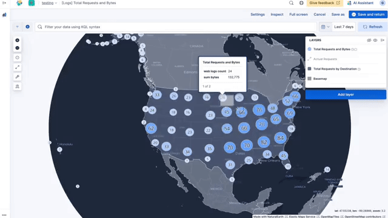The image size is (388, 218).
Task: Open Total Requests by Destination layer name
Action: coord(335,68)
